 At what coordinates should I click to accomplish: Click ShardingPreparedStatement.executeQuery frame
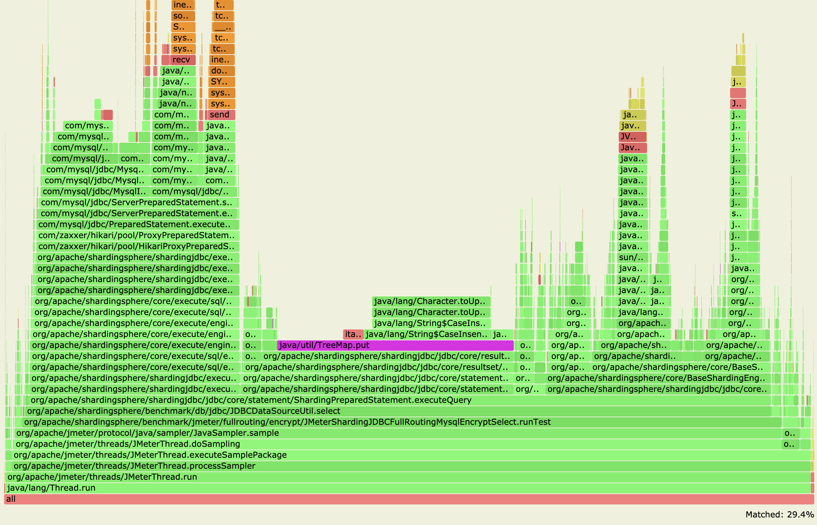click(398, 400)
